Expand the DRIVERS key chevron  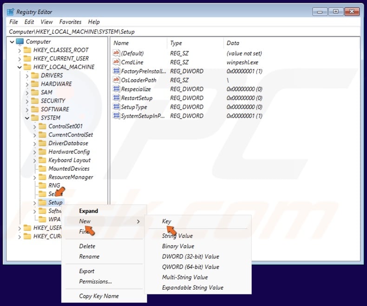[x=27, y=76]
